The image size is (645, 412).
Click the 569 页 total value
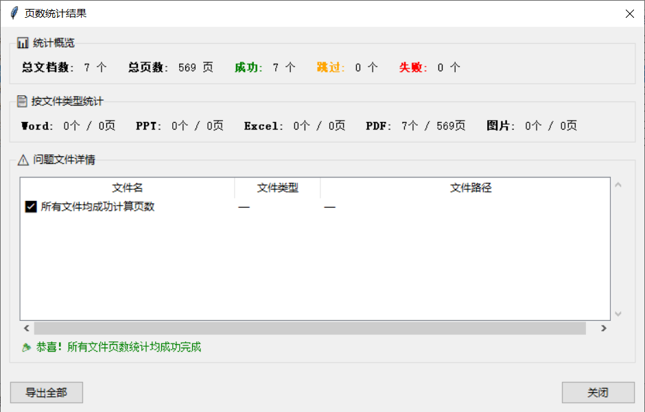[196, 67]
